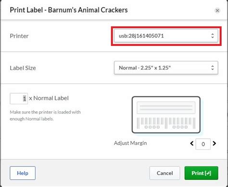Click the Printer dropdown arrows icon
This screenshot has width=228, height=187.
[x=213, y=35]
